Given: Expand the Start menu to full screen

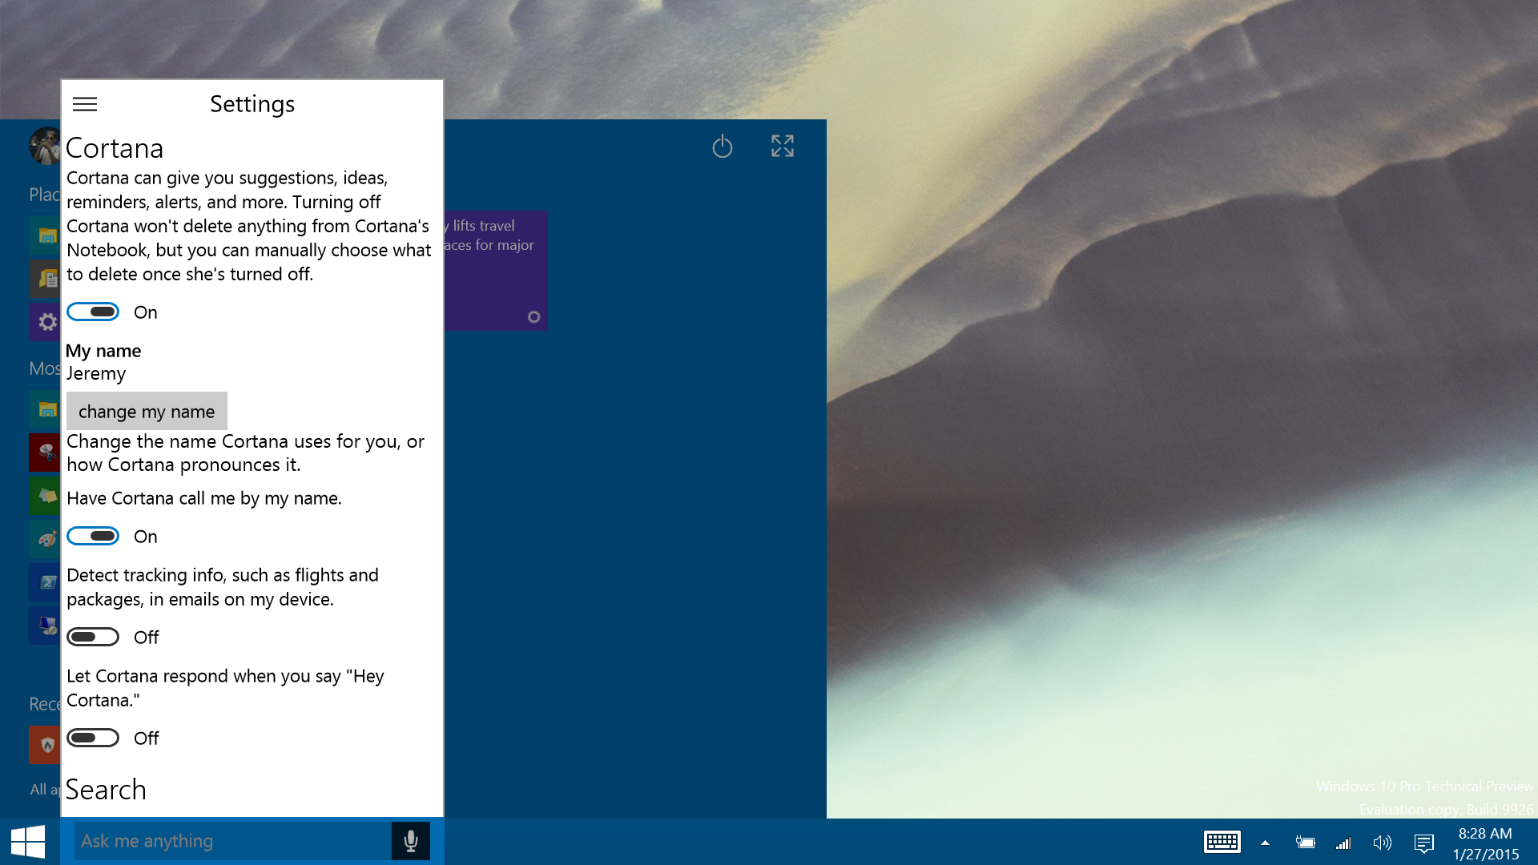Looking at the screenshot, I should [783, 146].
